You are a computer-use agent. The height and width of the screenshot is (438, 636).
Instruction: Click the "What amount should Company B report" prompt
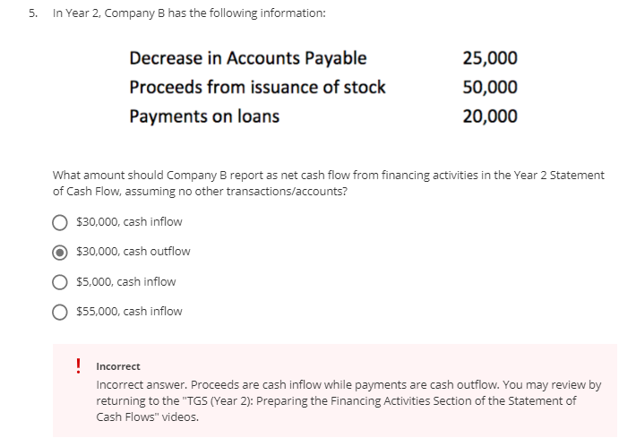pyautogui.click(x=328, y=183)
